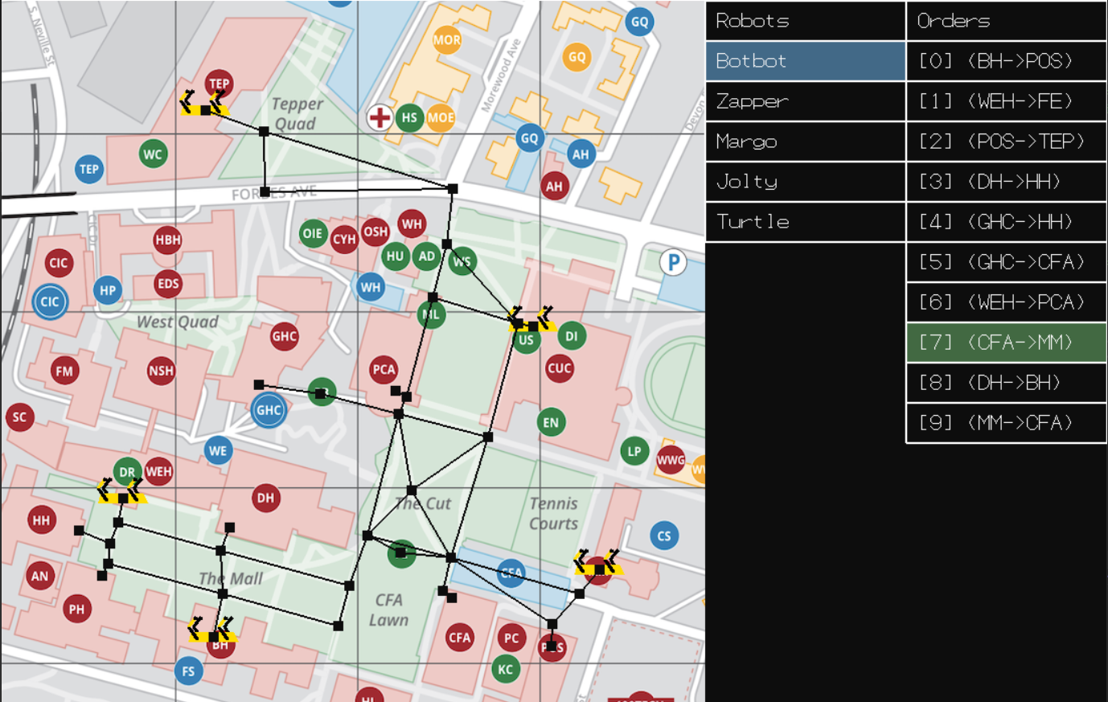Choose Zapper from the robots list
Viewport: 1108px width, 702px height.
point(805,101)
